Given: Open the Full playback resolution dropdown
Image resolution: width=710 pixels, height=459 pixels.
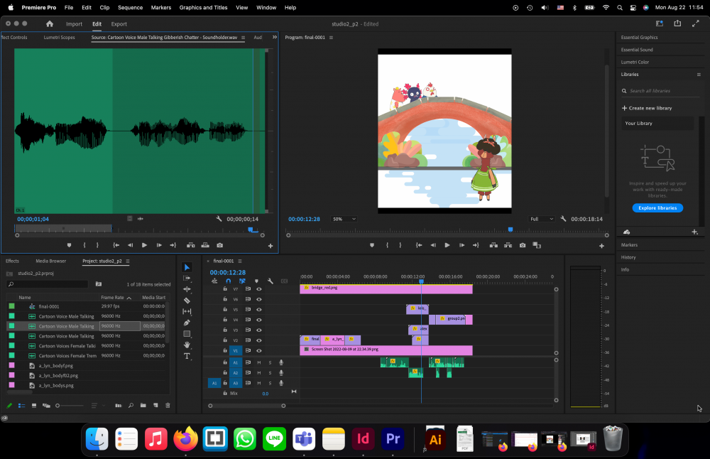Looking at the screenshot, I should point(542,219).
